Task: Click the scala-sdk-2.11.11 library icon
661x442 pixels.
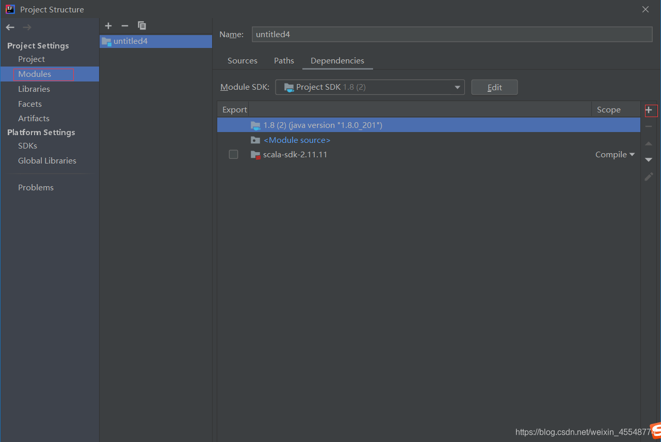Action: click(255, 155)
